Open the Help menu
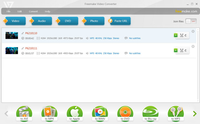The image size is (200, 124). point(47,12)
